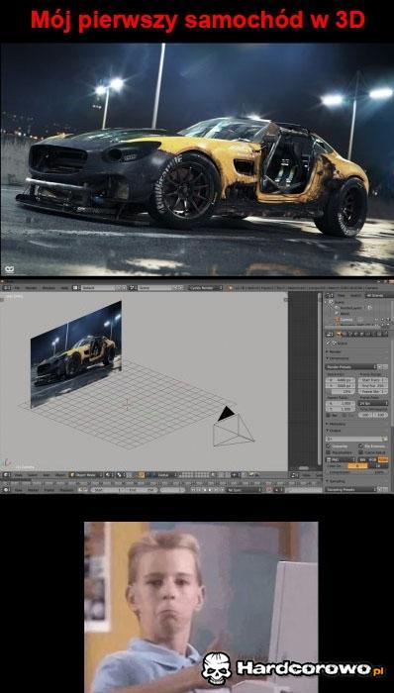
Task: Toggle the Overwrite checkbox
Action: (x=329, y=446)
